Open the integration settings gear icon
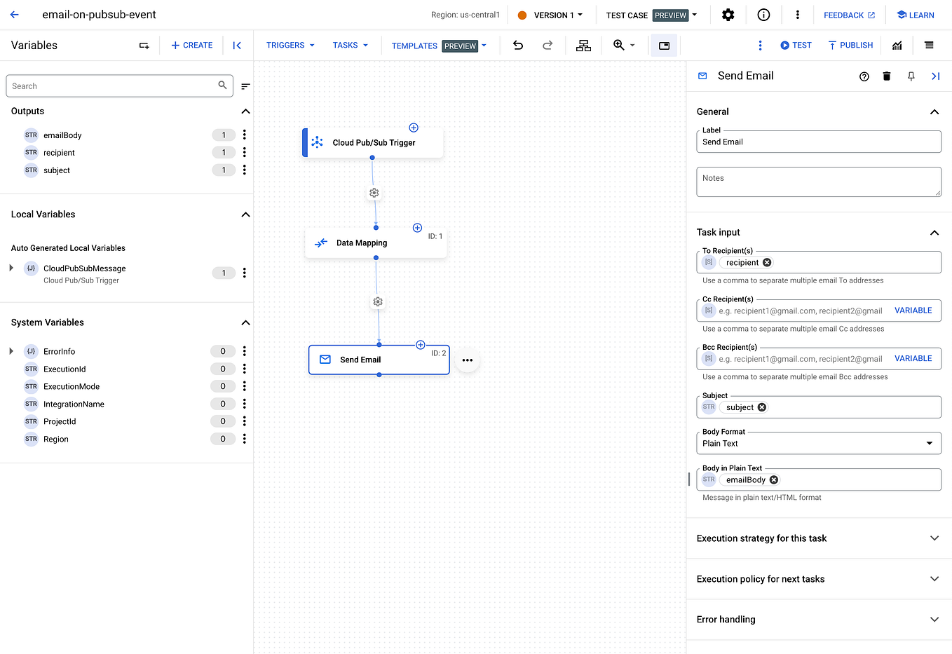The width and height of the screenshot is (952, 654). pos(728,14)
